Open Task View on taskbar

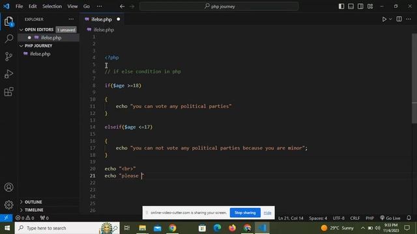127,228
